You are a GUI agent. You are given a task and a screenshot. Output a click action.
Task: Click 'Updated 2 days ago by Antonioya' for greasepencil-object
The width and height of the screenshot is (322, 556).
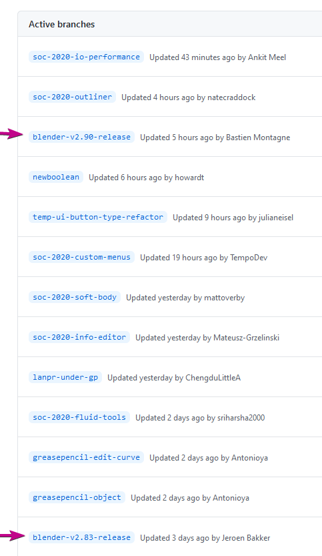(190, 498)
